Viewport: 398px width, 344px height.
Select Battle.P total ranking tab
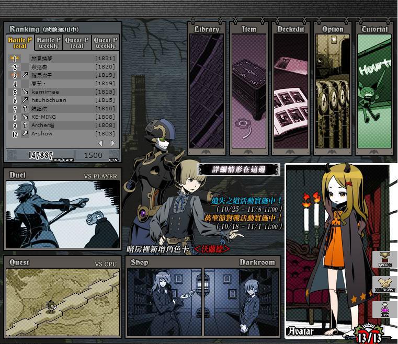(x=20, y=43)
